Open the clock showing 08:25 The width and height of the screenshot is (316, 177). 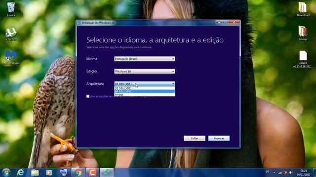pos(303,173)
